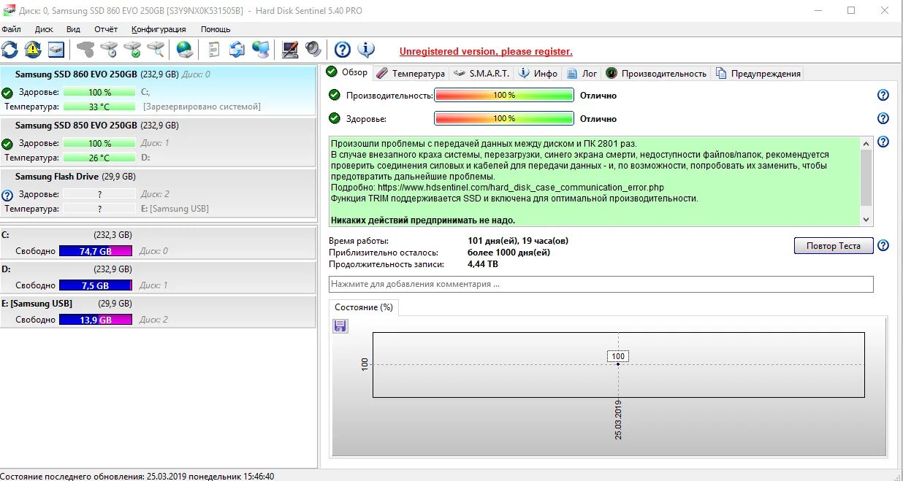903x481 pixels.
Task: Select Samsung Flash Drive disk
Action: coord(159,192)
